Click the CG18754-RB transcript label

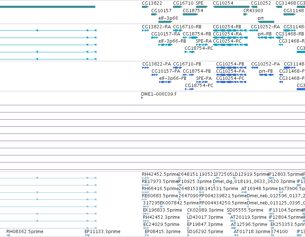pyautogui.click(x=197, y=34)
